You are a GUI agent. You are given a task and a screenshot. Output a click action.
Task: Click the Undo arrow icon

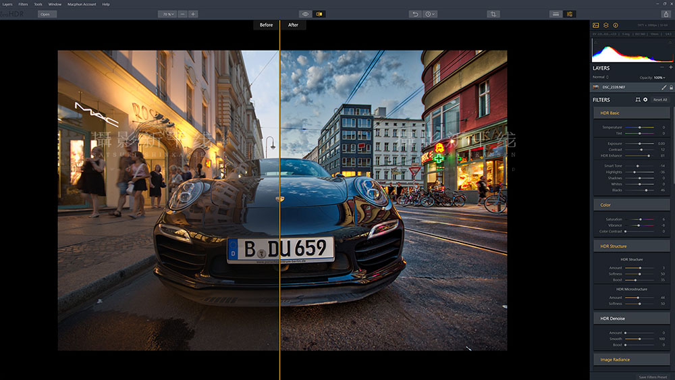click(415, 14)
